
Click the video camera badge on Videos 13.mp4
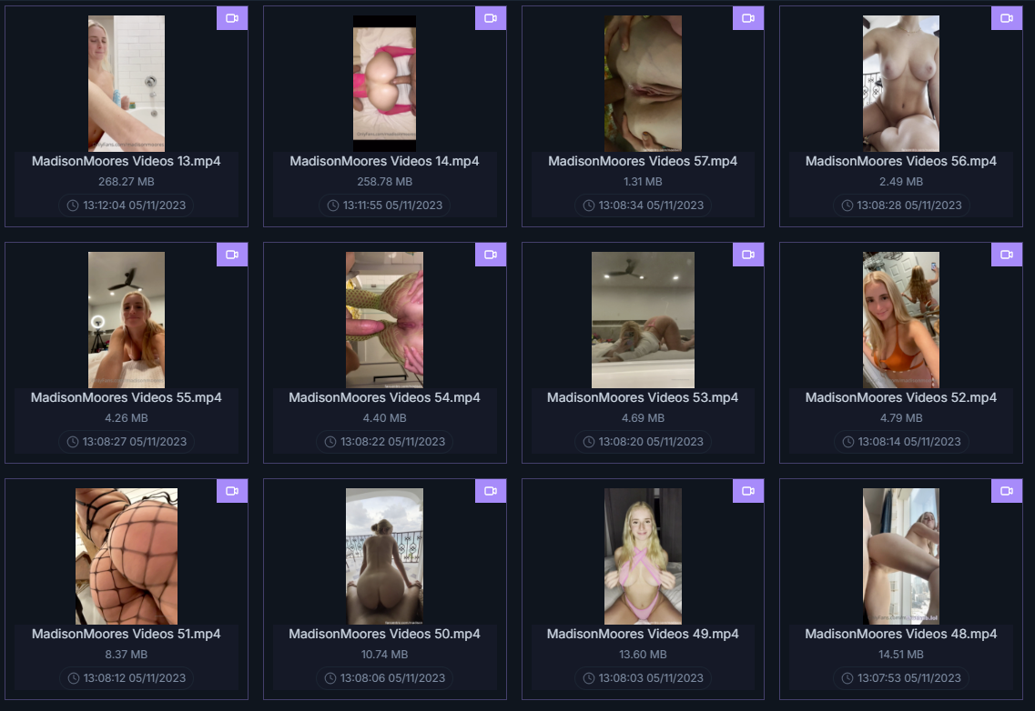(x=231, y=18)
